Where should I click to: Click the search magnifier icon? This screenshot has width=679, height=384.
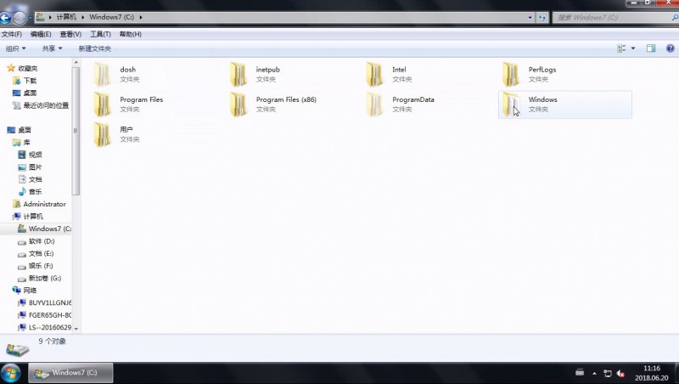(675, 17)
